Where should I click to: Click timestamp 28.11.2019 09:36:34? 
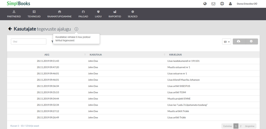pyautogui.click(x=48, y=86)
